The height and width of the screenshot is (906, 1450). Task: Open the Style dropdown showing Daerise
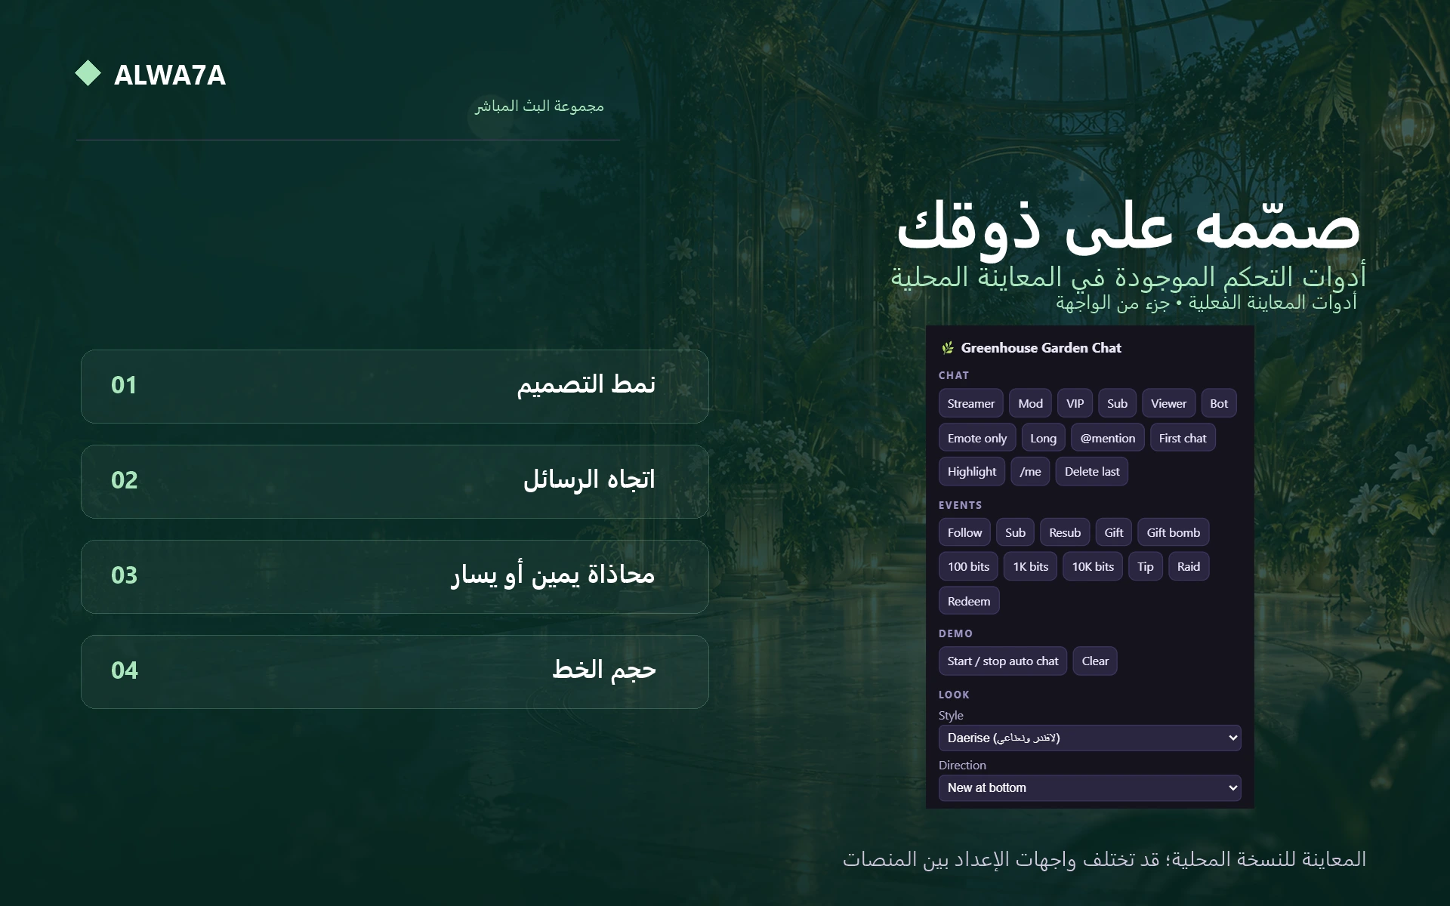[x=1090, y=738]
